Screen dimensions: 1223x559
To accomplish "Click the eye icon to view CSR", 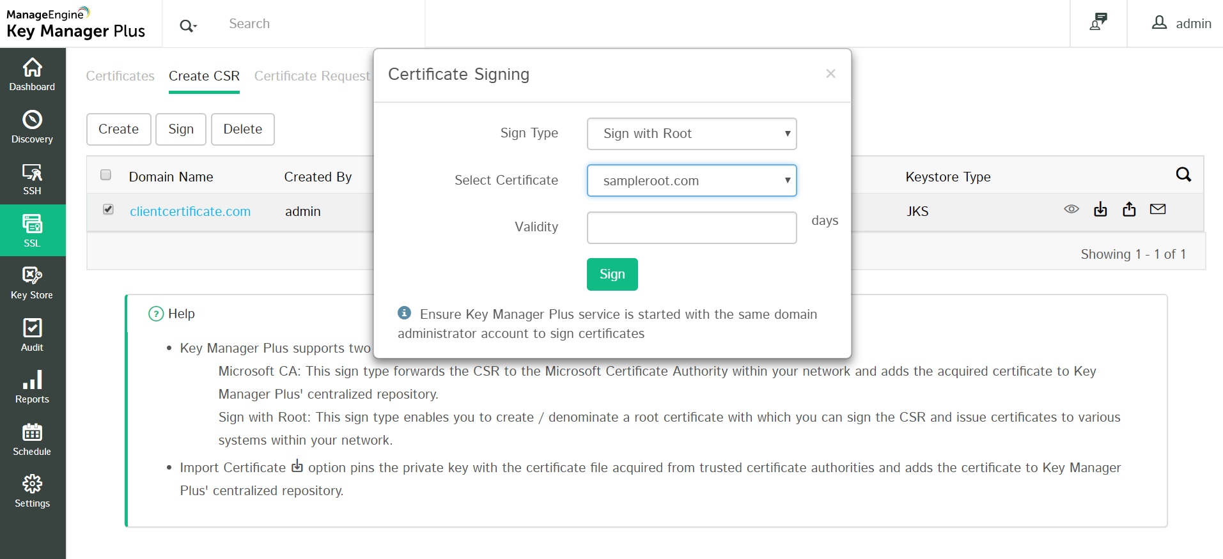I will click(1071, 210).
